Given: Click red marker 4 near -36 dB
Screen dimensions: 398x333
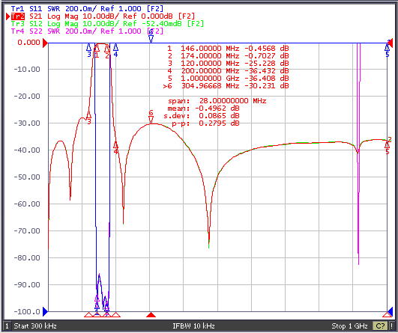Looking at the screenshot, I should click(115, 147).
